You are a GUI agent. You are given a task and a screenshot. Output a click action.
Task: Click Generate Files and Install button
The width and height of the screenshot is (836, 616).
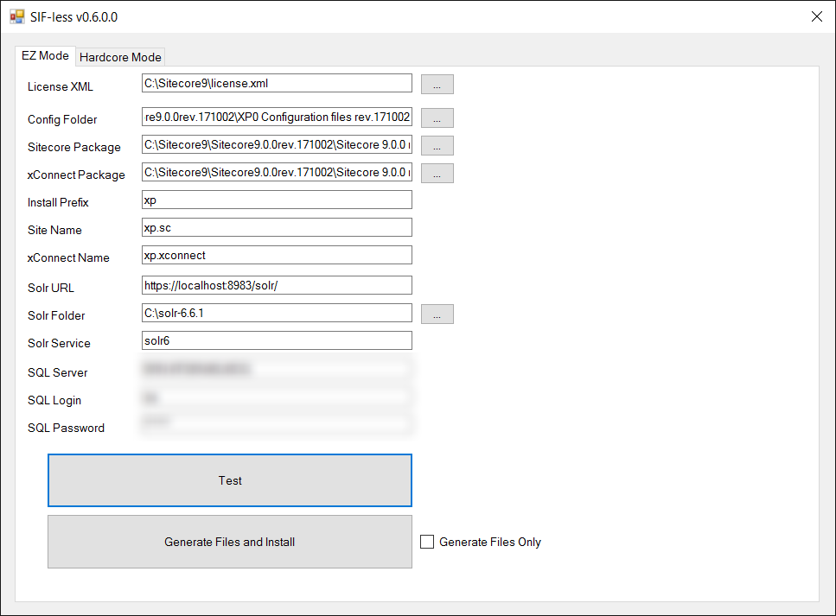230,542
